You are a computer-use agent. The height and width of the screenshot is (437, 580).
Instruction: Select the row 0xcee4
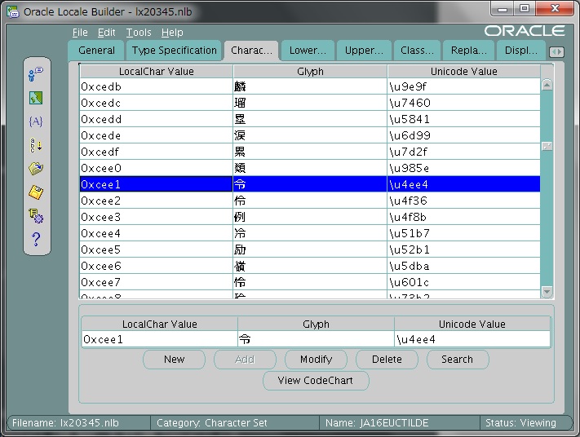[310, 233]
